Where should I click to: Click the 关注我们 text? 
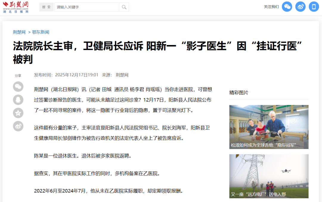coord(271,7)
